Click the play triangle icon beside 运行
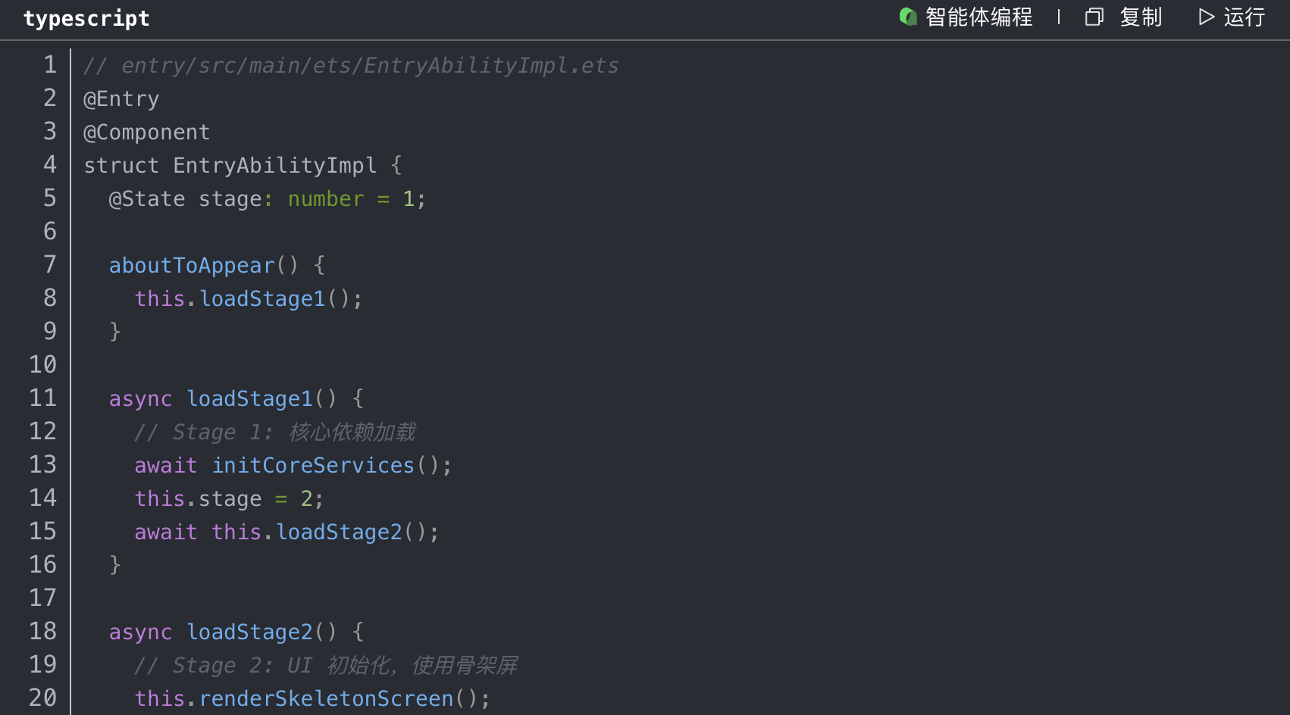 point(1206,17)
